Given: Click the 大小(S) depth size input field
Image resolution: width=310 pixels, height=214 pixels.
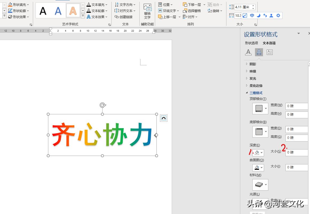Looking at the screenshot, I should click(296, 152).
